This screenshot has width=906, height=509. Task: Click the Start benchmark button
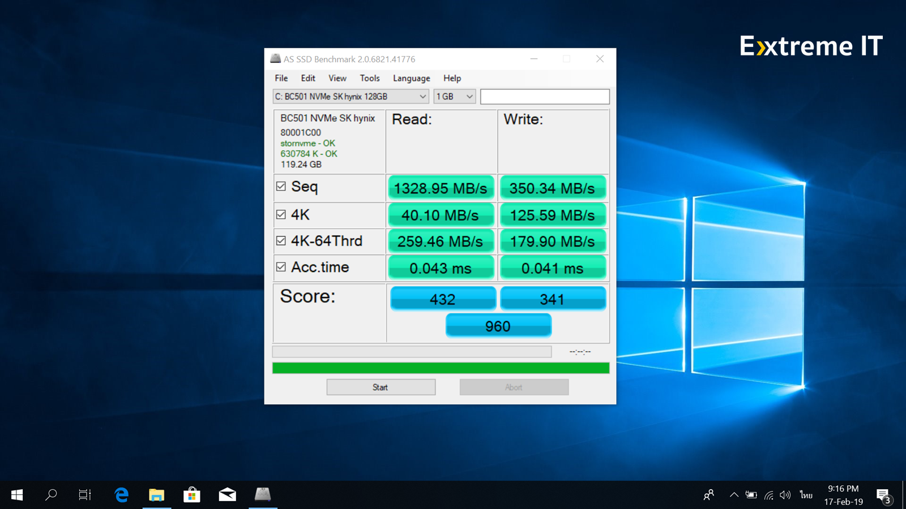click(x=381, y=387)
